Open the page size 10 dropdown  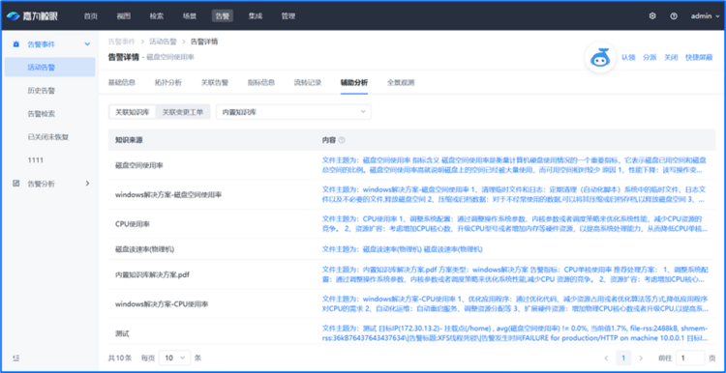point(174,358)
